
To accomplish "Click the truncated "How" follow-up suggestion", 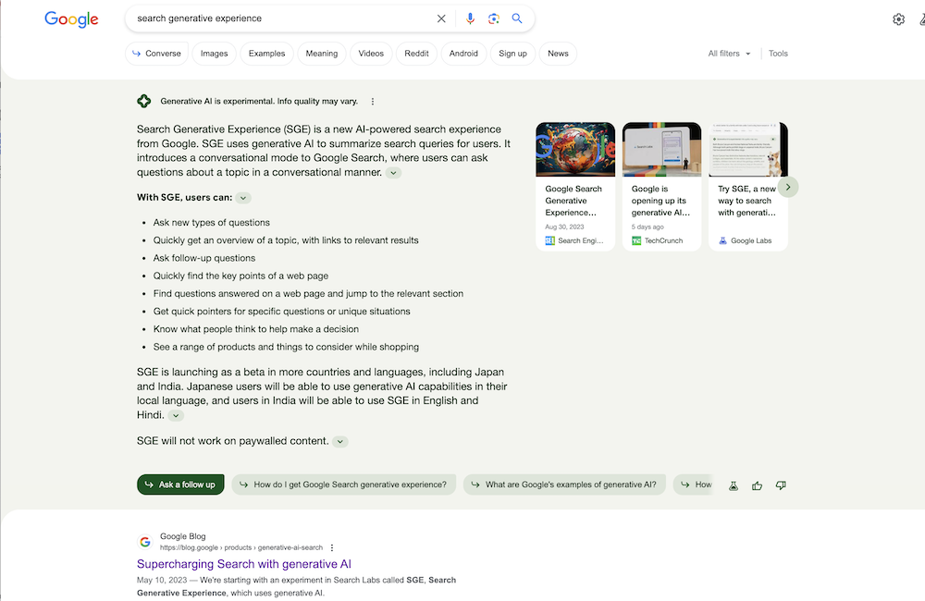I will coord(695,484).
